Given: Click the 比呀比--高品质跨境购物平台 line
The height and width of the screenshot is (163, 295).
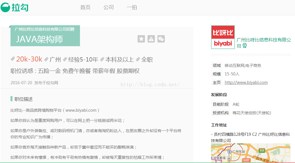Looking at the screenshot, I should pos(55,110).
